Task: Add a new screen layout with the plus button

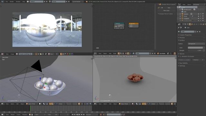Action: coord(44,2)
